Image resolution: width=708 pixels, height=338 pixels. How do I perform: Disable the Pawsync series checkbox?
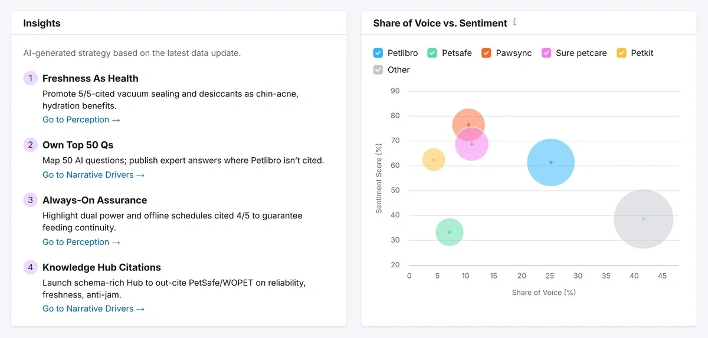(x=486, y=53)
